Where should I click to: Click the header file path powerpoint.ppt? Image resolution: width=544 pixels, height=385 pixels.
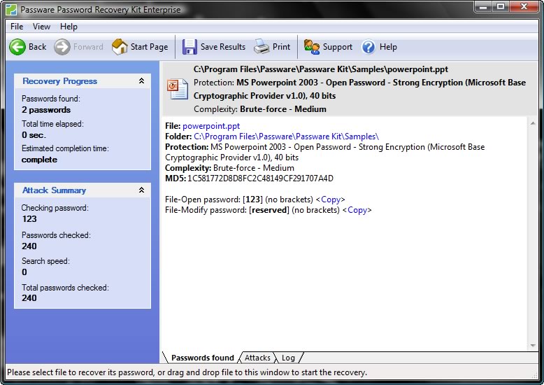pos(321,69)
